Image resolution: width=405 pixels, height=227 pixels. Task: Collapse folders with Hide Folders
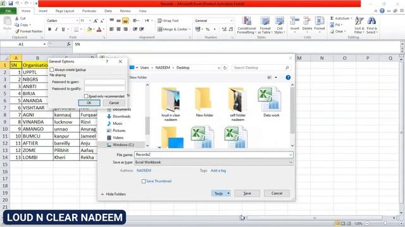pyautogui.click(x=113, y=194)
